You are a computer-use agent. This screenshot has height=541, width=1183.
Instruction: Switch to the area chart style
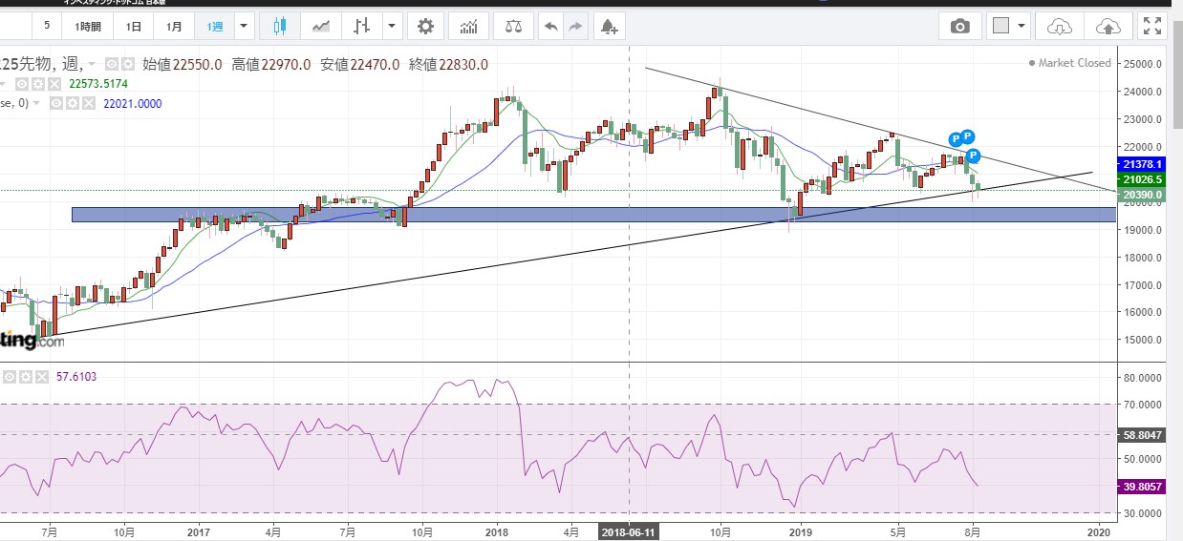322,26
